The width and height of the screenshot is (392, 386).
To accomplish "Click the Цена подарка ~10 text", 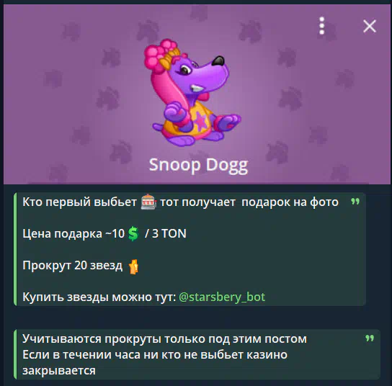I will tap(73, 233).
